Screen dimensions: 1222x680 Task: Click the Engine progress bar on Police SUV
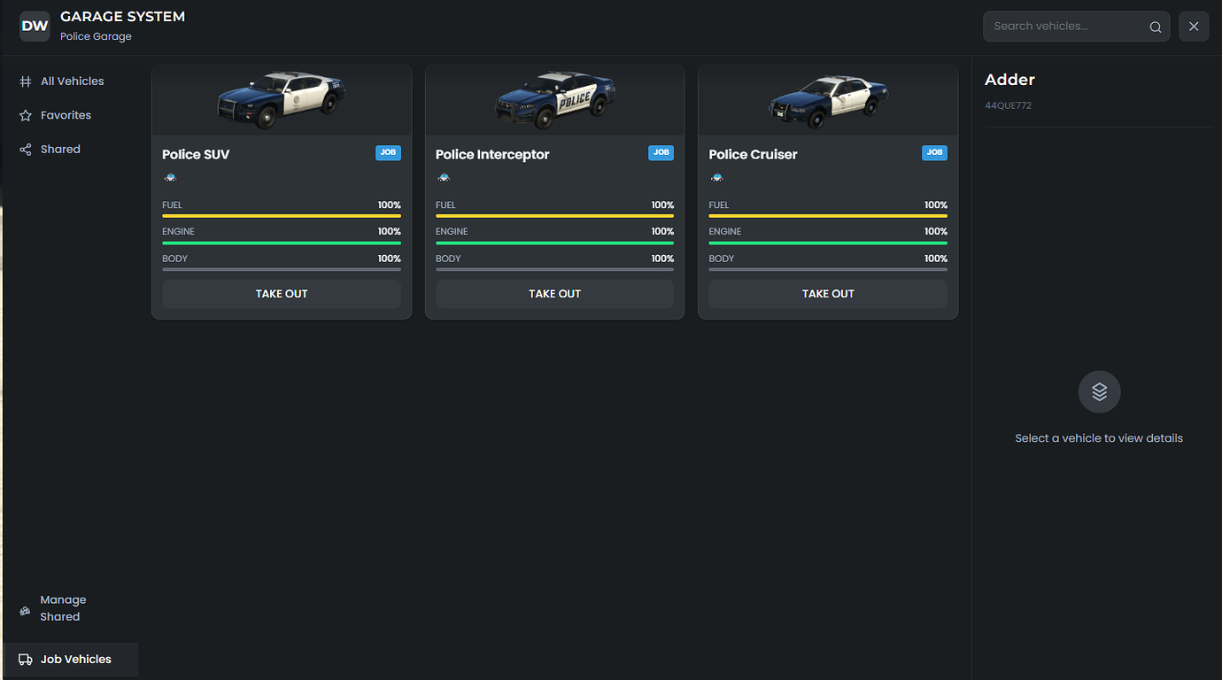pos(281,241)
